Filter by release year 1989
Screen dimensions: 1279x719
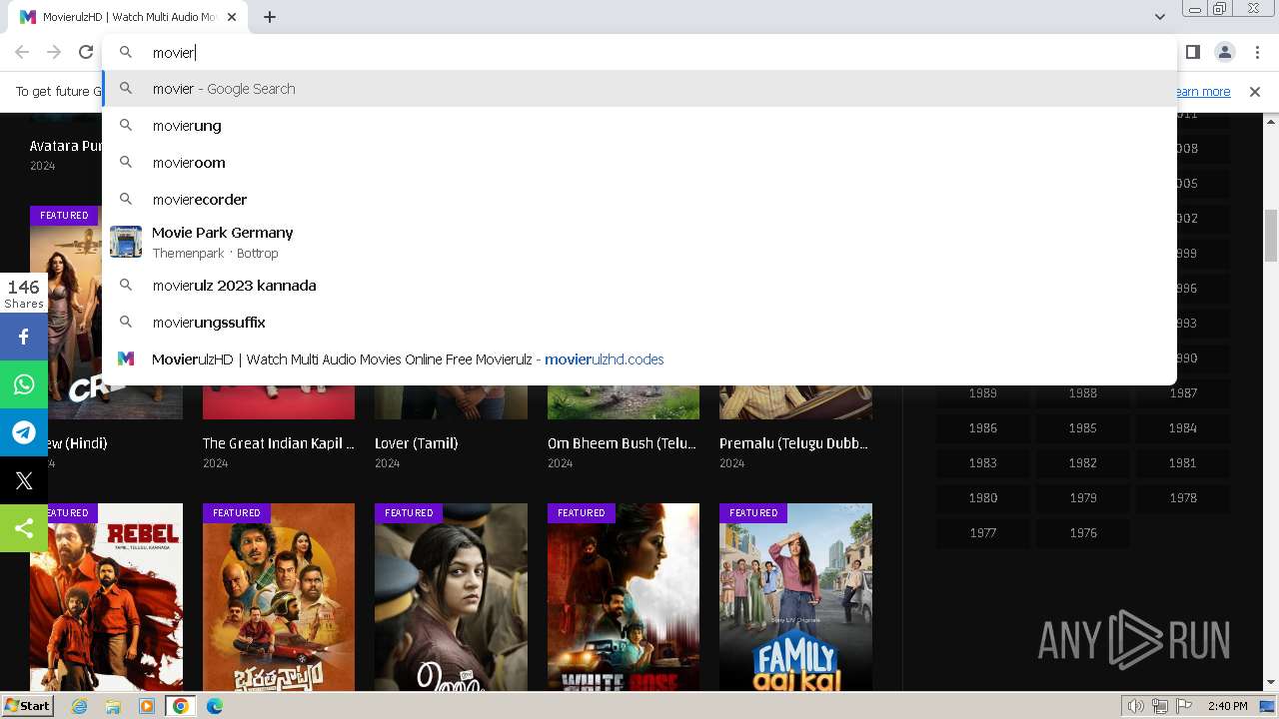(x=983, y=393)
